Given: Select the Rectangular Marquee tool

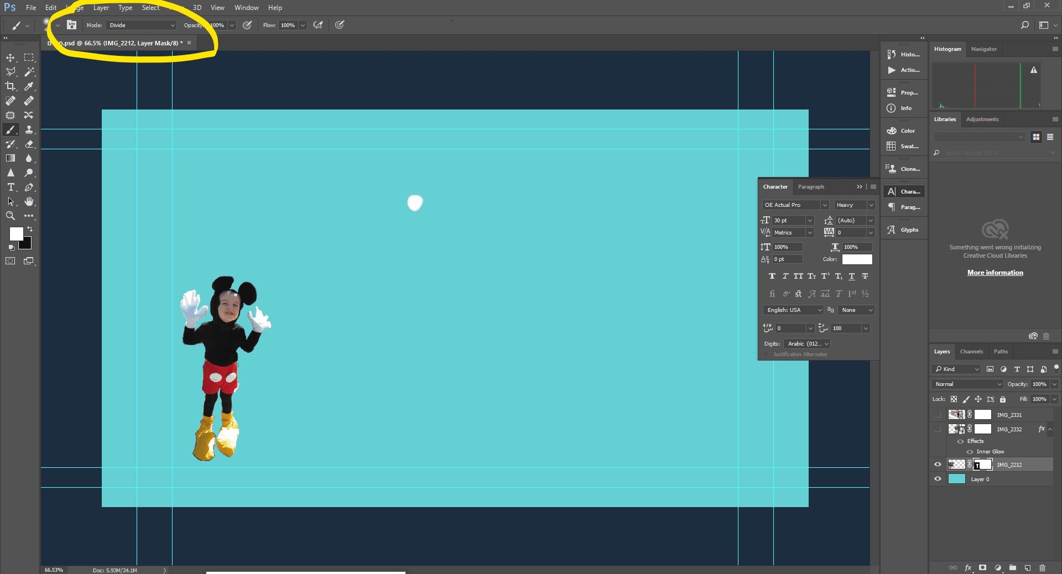Looking at the screenshot, I should (x=29, y=58).
